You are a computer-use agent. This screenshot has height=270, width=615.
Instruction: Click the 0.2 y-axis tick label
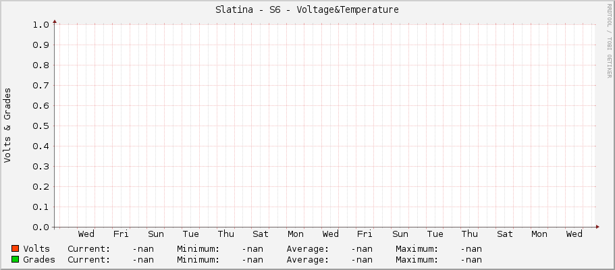[x=41, y=186]
